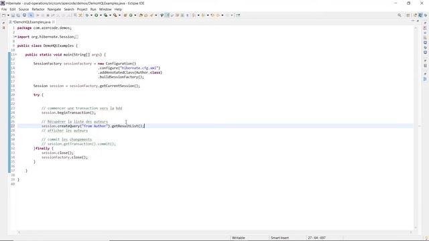Minimize the editor area

pyautogui.click(x=413, y=21)
